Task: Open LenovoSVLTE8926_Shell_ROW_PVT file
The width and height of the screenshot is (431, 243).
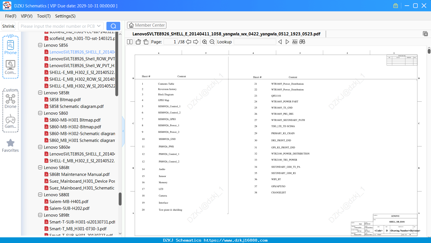Action: tap(82, 59)
